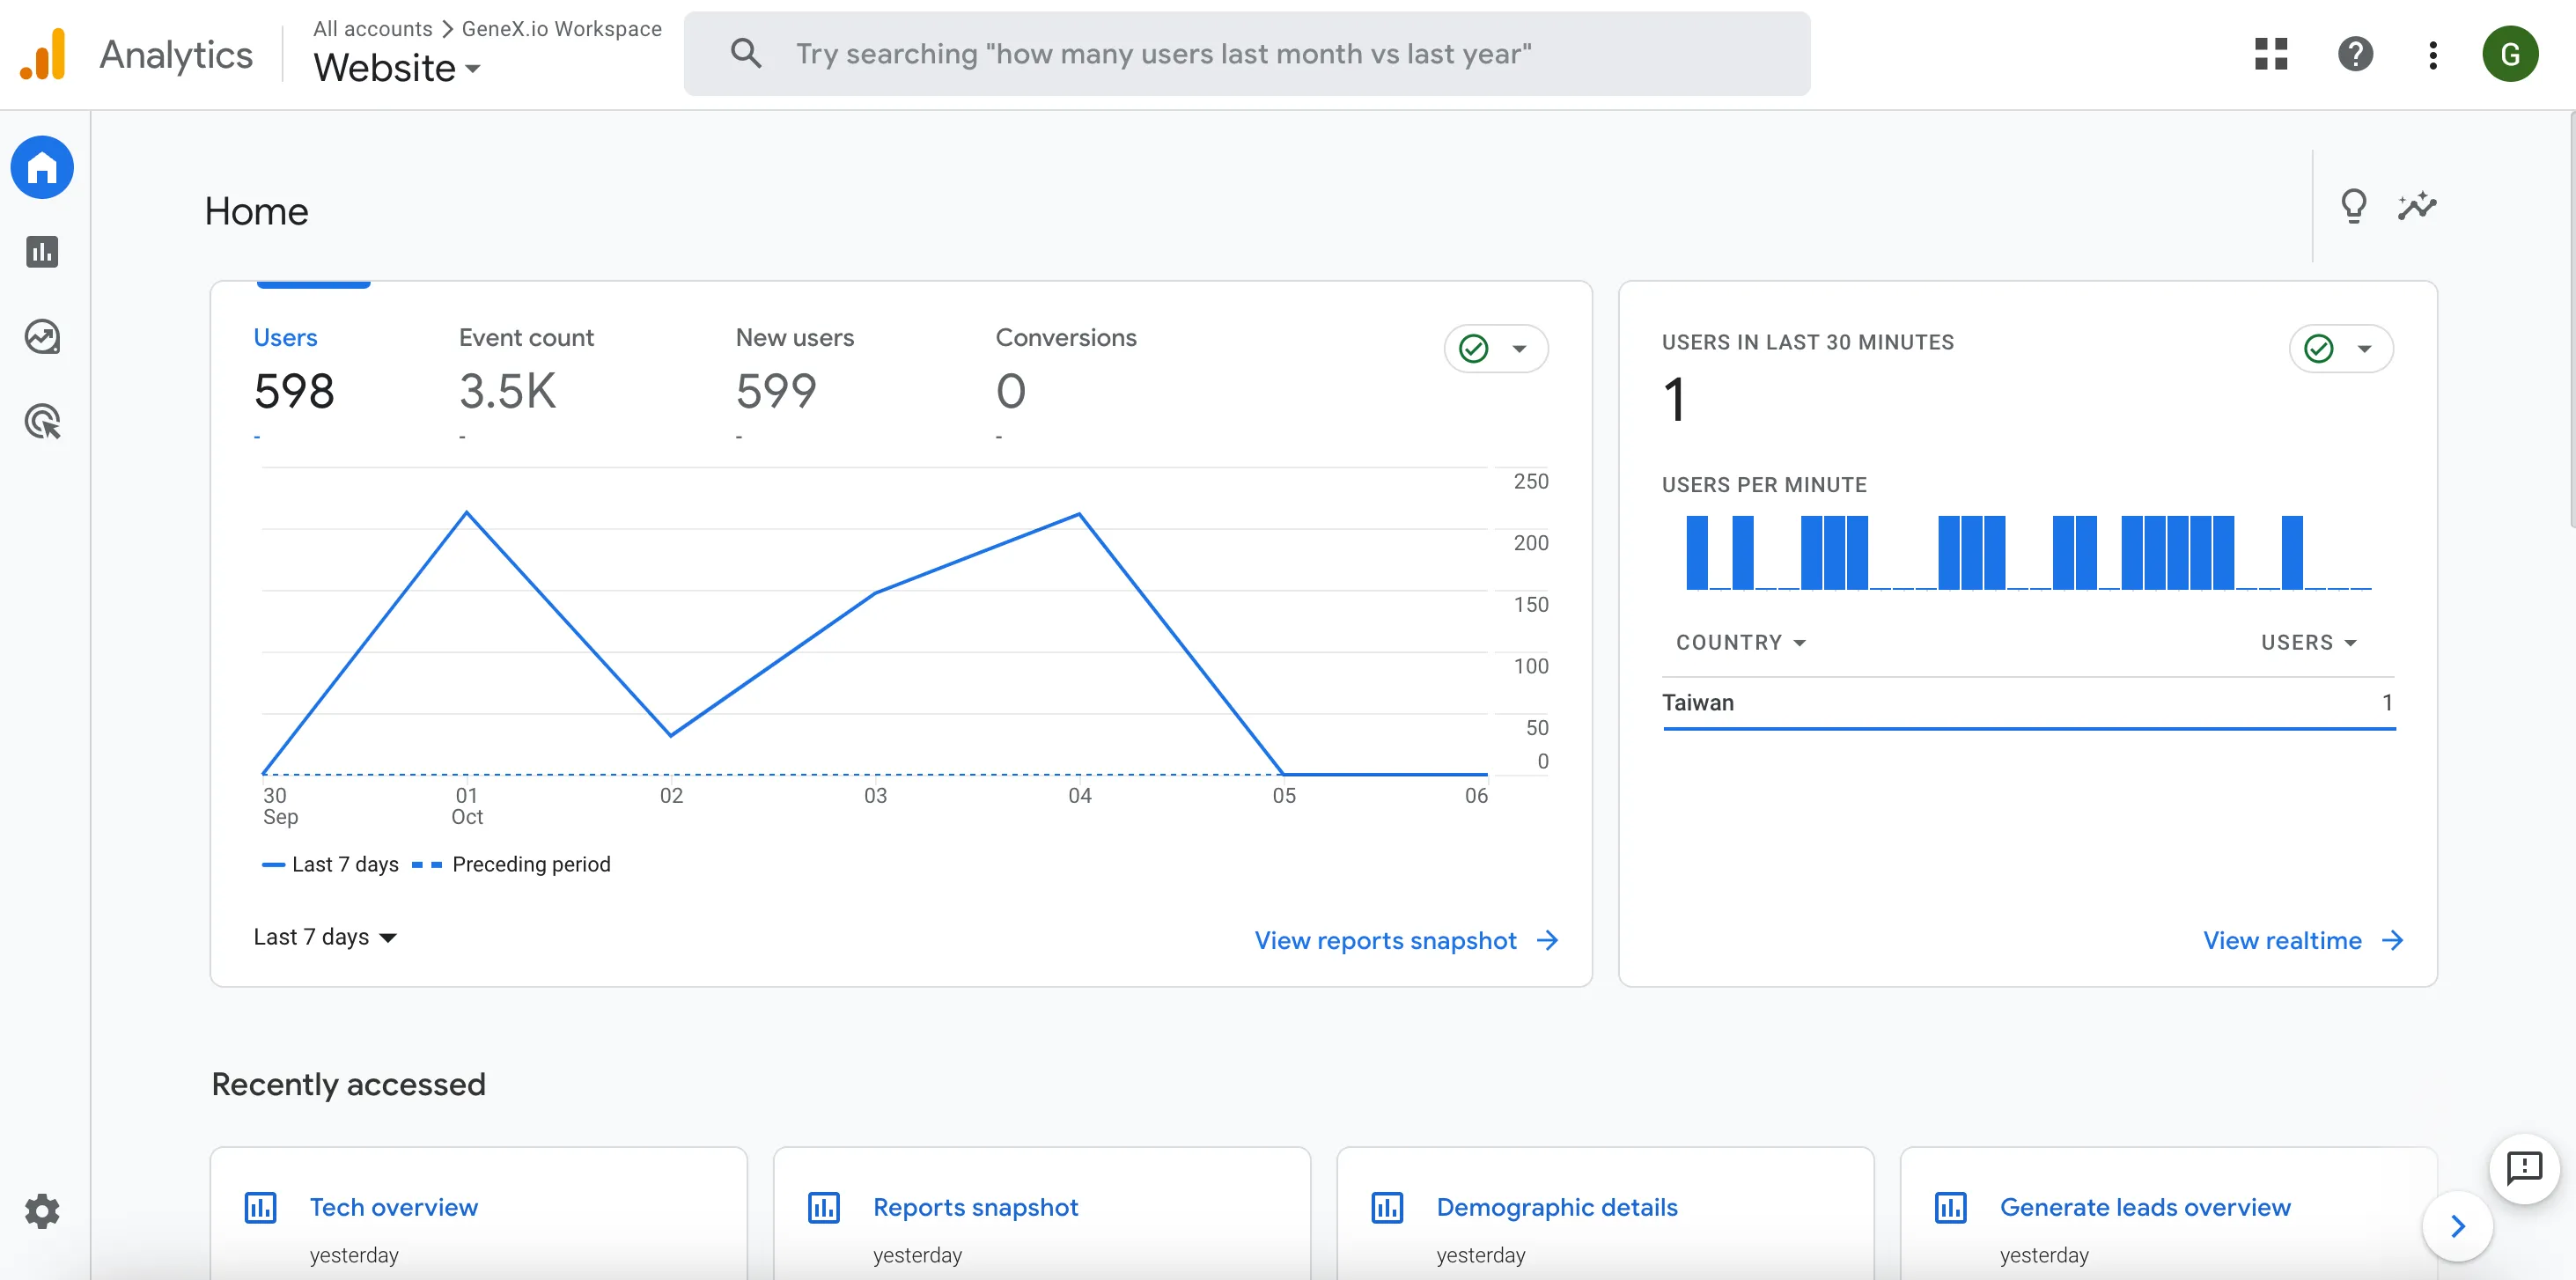Open data quality check dropdown on Users card
Viewport: 2576px width, 1280px height.
1496,349
